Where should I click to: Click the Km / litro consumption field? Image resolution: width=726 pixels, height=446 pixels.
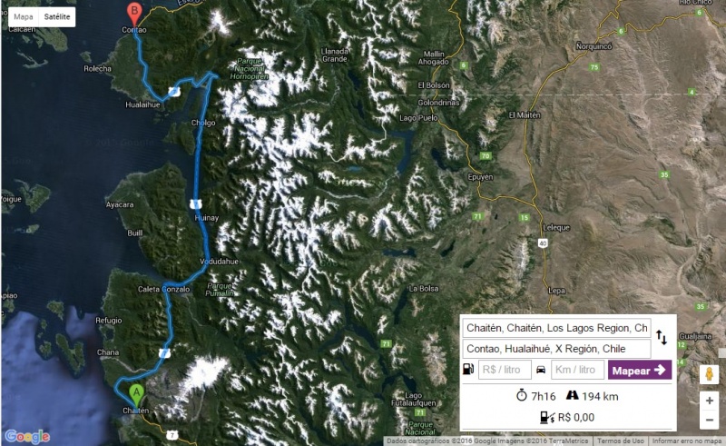[x=577, y=370]
